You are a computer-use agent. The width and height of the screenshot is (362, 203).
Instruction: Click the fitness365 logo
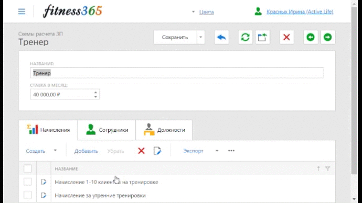[x=72, y=11]
